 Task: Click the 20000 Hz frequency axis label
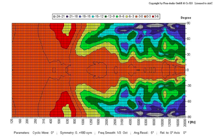pyautogui.click(x=185, y=123)
